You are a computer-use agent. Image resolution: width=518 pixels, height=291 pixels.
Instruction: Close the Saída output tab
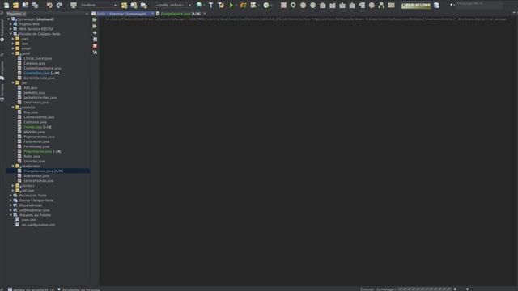pyautogui.click(x=152, y=14)
